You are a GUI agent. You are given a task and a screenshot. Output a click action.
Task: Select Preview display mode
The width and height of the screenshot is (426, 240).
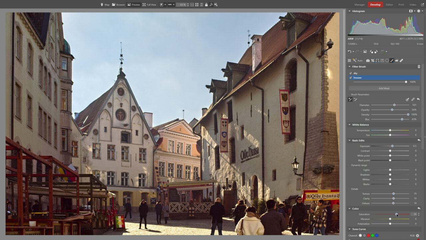click(x=133, y=5)
